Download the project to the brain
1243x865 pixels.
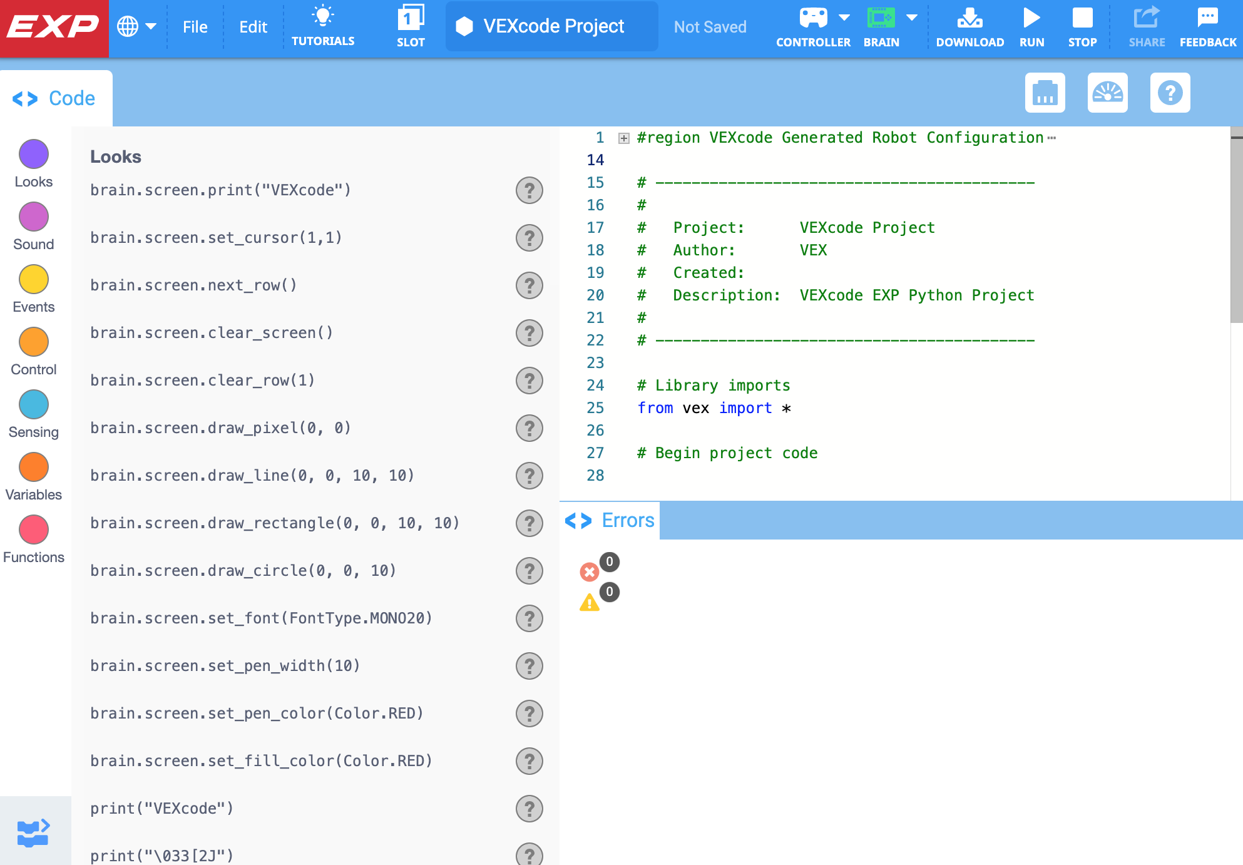coord(969,26)
